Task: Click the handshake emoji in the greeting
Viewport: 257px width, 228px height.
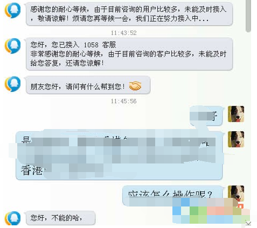Action: click(x=135, y=85)
